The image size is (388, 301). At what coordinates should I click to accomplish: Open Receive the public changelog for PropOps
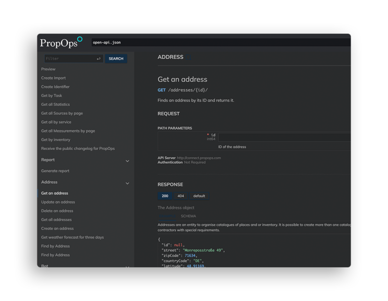click(x=78, y=148)
